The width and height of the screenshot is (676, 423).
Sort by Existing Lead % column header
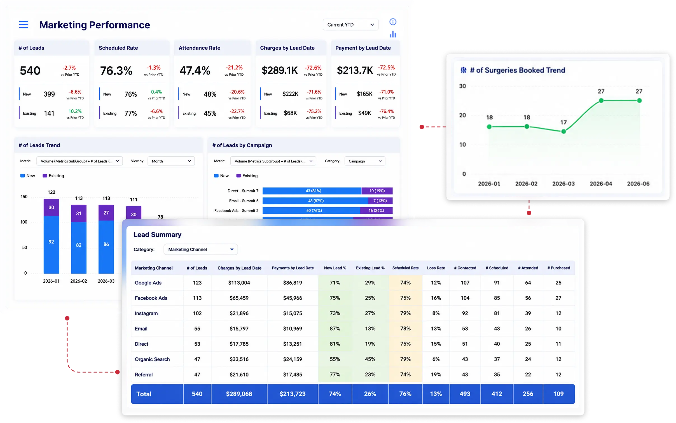[370, 268]
